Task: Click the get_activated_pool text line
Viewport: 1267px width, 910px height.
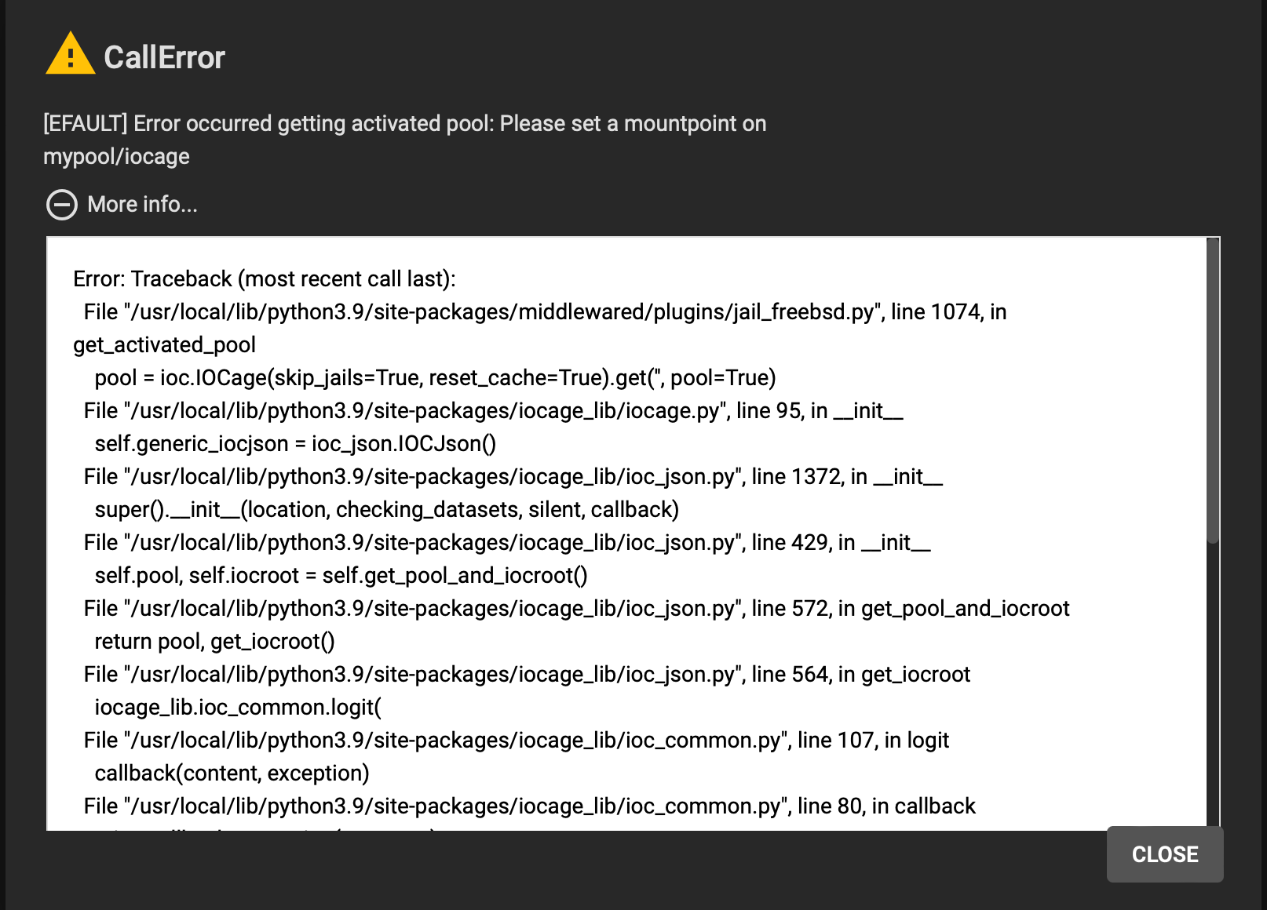Action: [164, 345]
